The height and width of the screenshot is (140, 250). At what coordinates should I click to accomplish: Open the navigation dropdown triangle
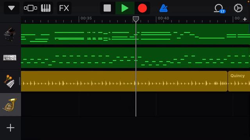(11, 8)
